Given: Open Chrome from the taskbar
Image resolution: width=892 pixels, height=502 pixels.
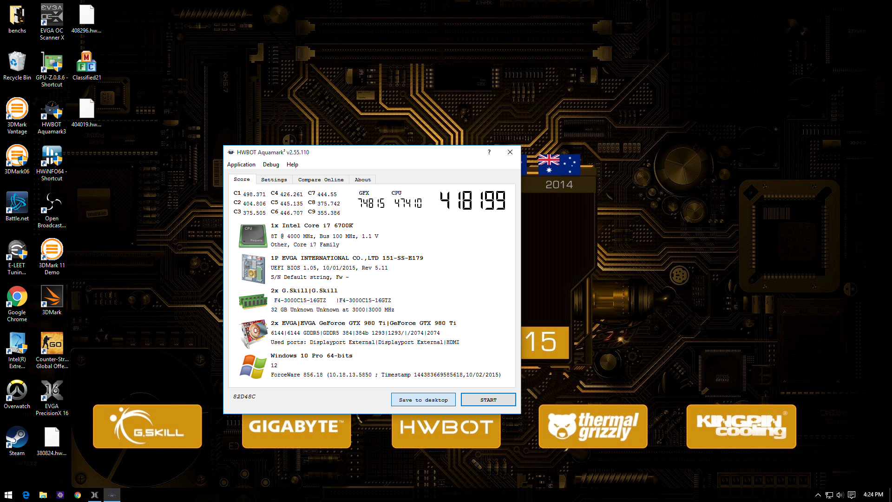Looking at the screenshot, I should 77,495.
